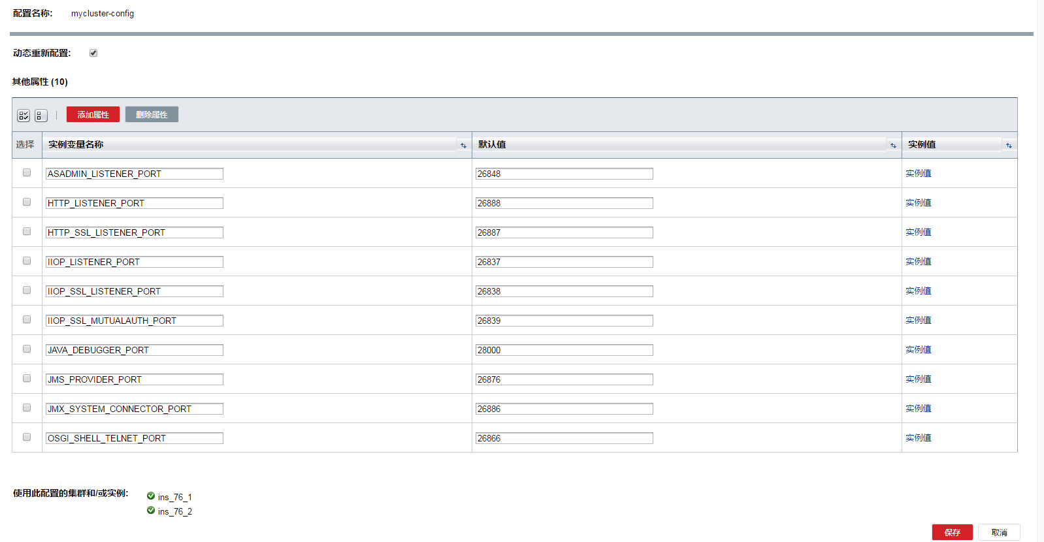
Task: Sort by instance value column icon
Action: [x=1009, y=146]
